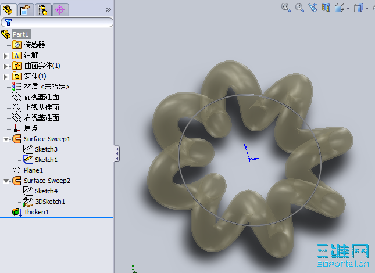The width and height of the screenshot is (375, 273).
Task: Expand the 曲面实体(1) folder
Action: [6, 66]
